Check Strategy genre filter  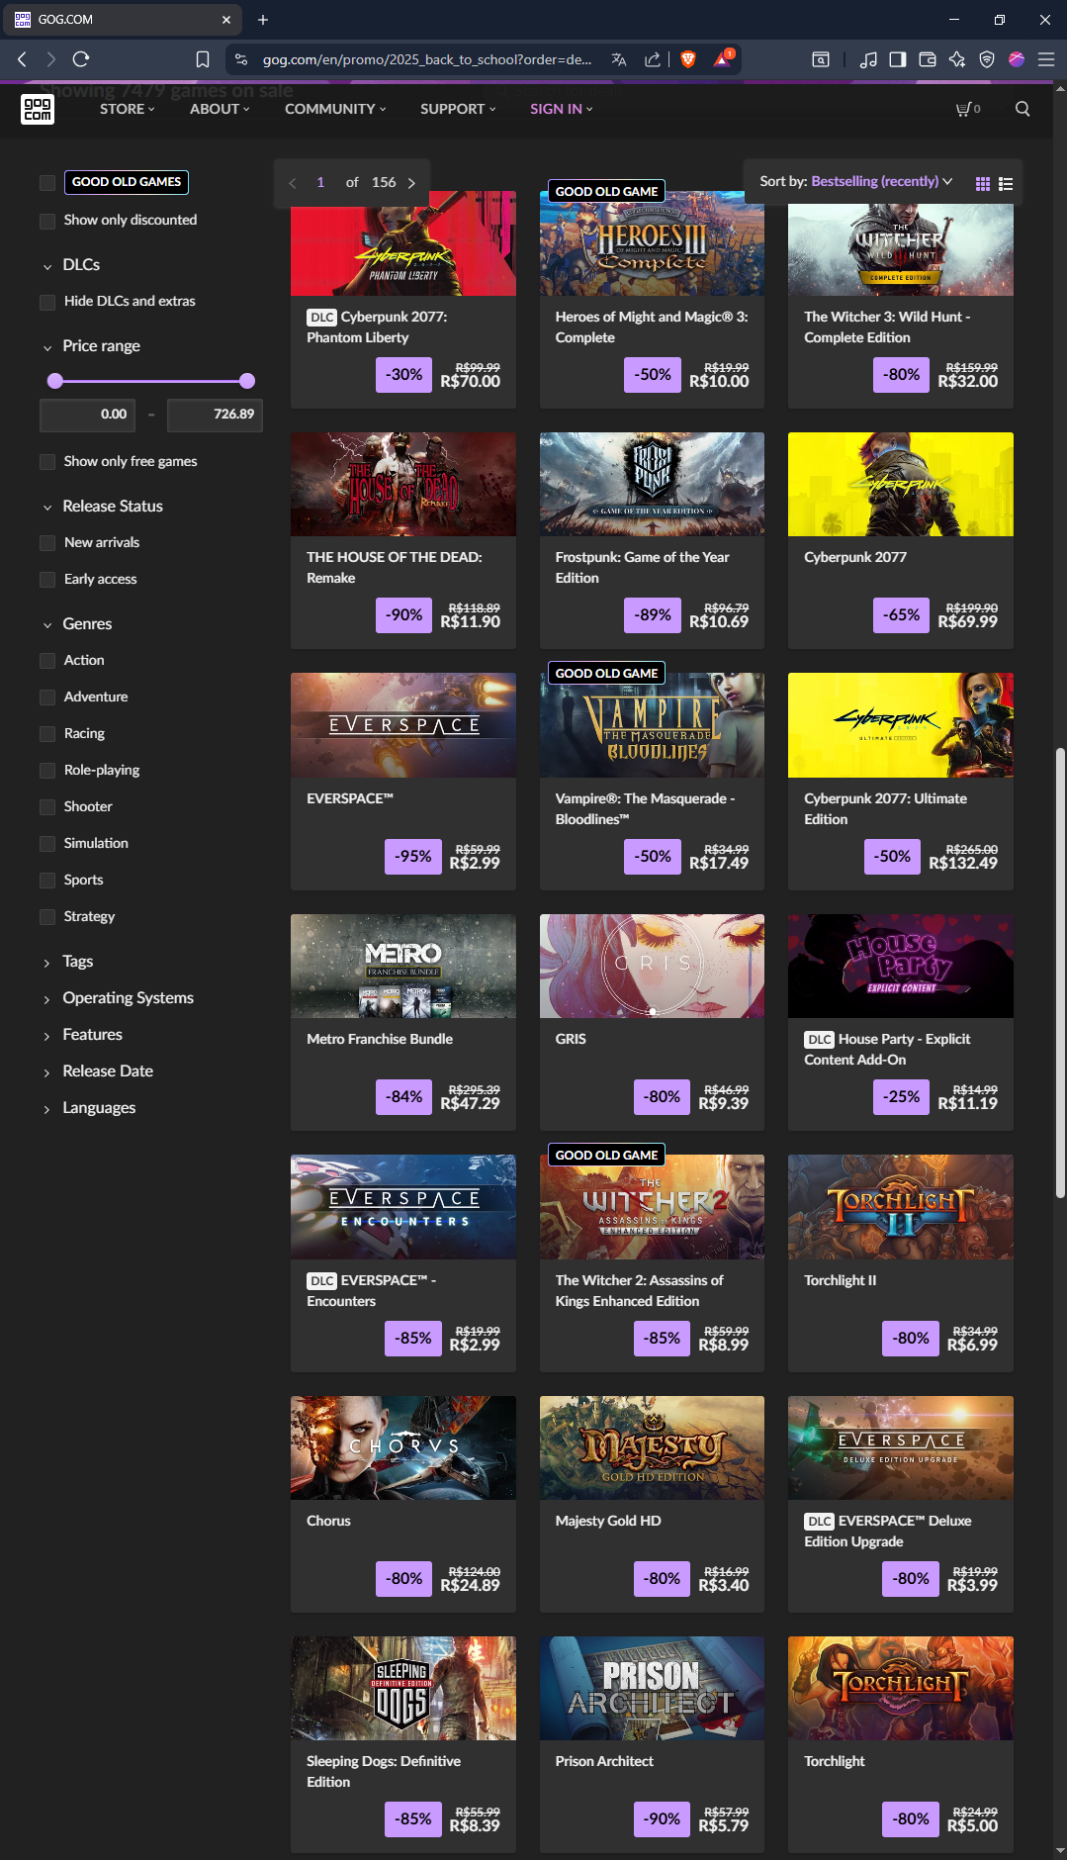tap(47, 917)
